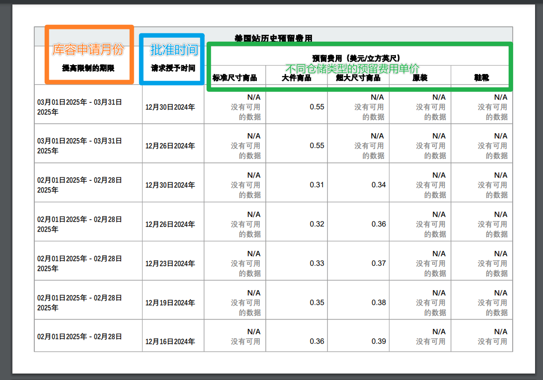Click the 0.38 fee value
543x380 pixels.
(379, 303)
